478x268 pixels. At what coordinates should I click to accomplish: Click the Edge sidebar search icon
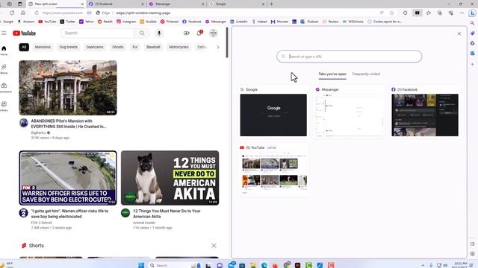[472, 23]
